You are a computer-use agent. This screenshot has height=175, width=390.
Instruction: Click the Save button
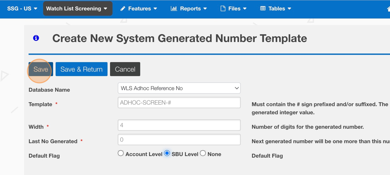tap(41, 69)
